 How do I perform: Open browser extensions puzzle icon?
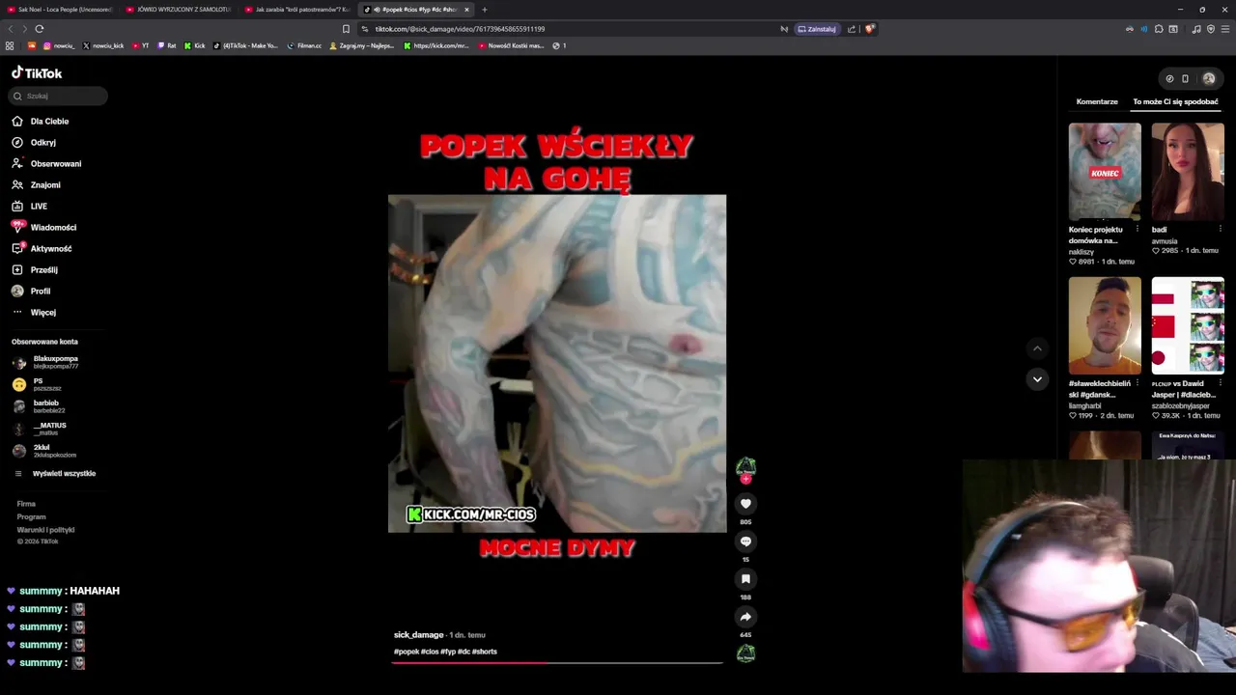click(x=1159, y=29)
